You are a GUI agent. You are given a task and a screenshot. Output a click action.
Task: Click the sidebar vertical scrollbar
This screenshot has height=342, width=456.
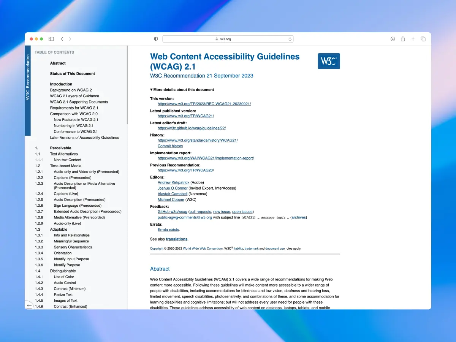click(127, 85)
